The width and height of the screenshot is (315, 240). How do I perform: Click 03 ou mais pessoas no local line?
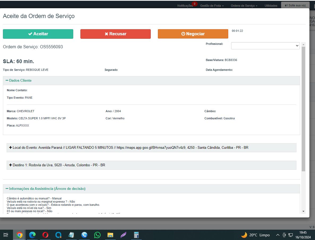(x=29, y=211)
